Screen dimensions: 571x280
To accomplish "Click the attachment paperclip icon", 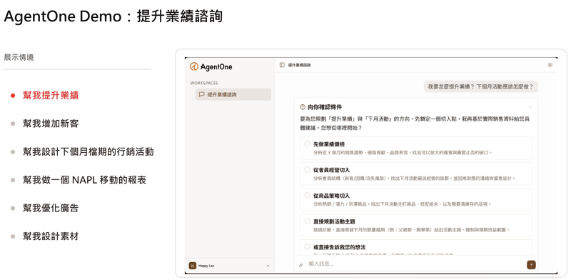I will (x=300, y=265).
